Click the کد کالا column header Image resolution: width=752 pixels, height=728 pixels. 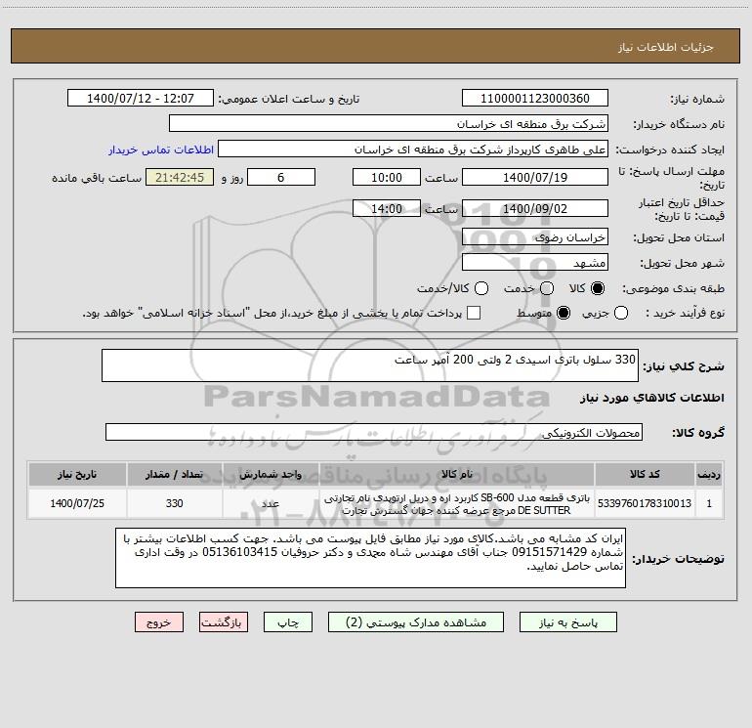coord(645,474)
